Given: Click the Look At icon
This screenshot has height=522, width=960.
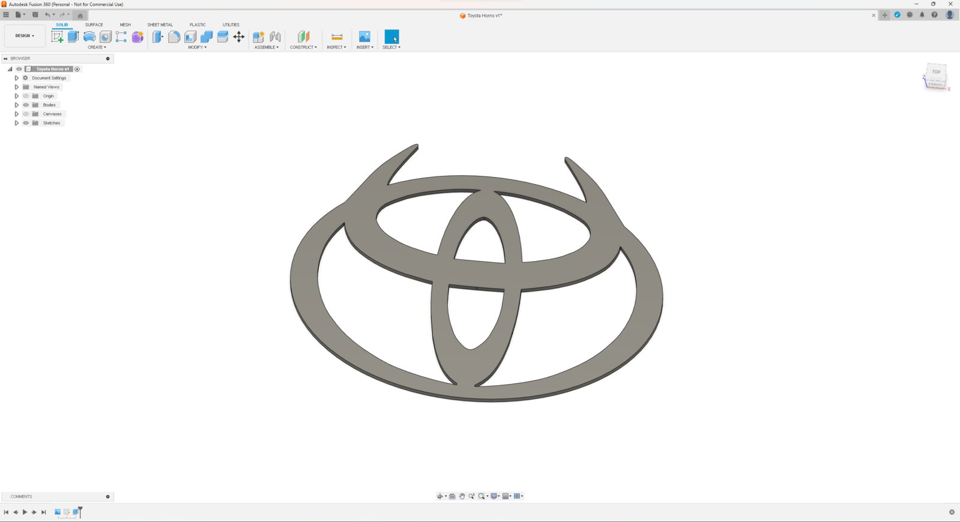Looking at the screenshot, I should click(x=452, y=496).
